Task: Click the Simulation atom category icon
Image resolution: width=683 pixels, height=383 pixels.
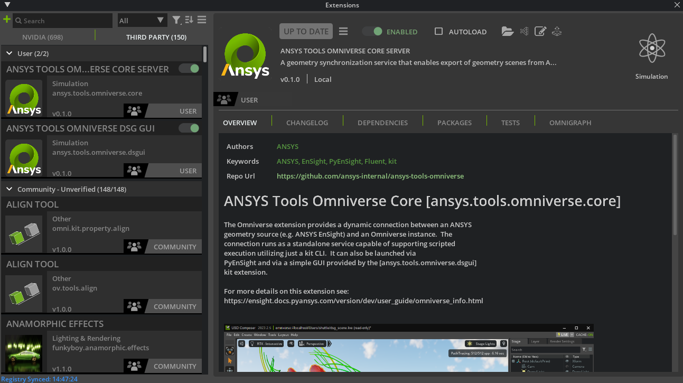Action: click(x=651, y=49)
